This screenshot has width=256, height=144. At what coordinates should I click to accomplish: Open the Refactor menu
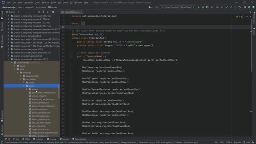pyautogui.click(x=45, y=2)
